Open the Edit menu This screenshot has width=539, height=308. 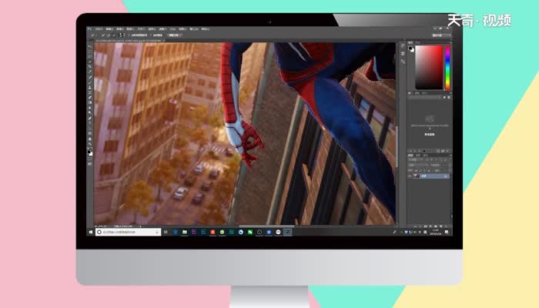pos(109,29)
